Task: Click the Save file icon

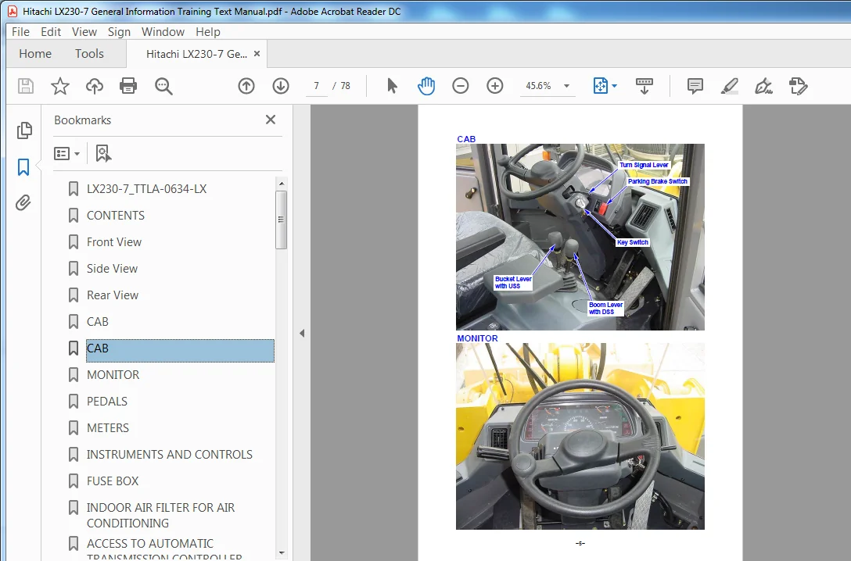Action: pos(26,86)
